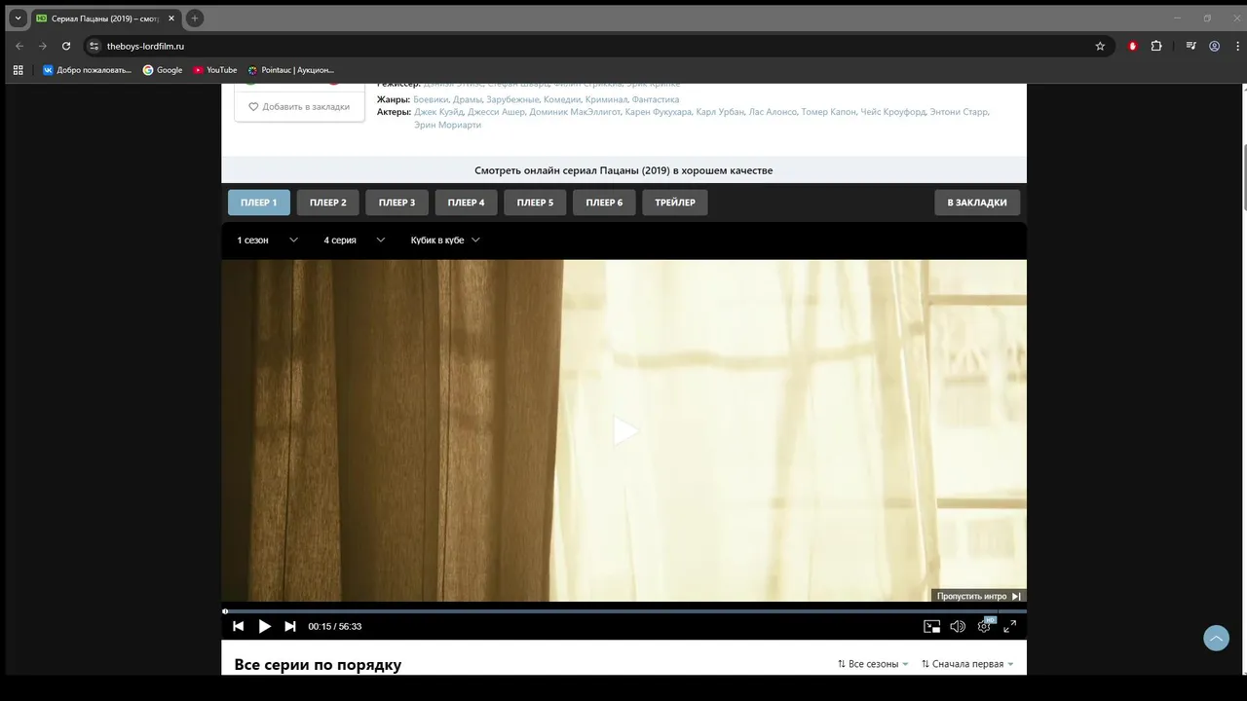Image resolution: width=1247 pixels, height=701 pixels.
Task: Click the В ЗАКЛАДКИ button
Action: click(977, 203)
